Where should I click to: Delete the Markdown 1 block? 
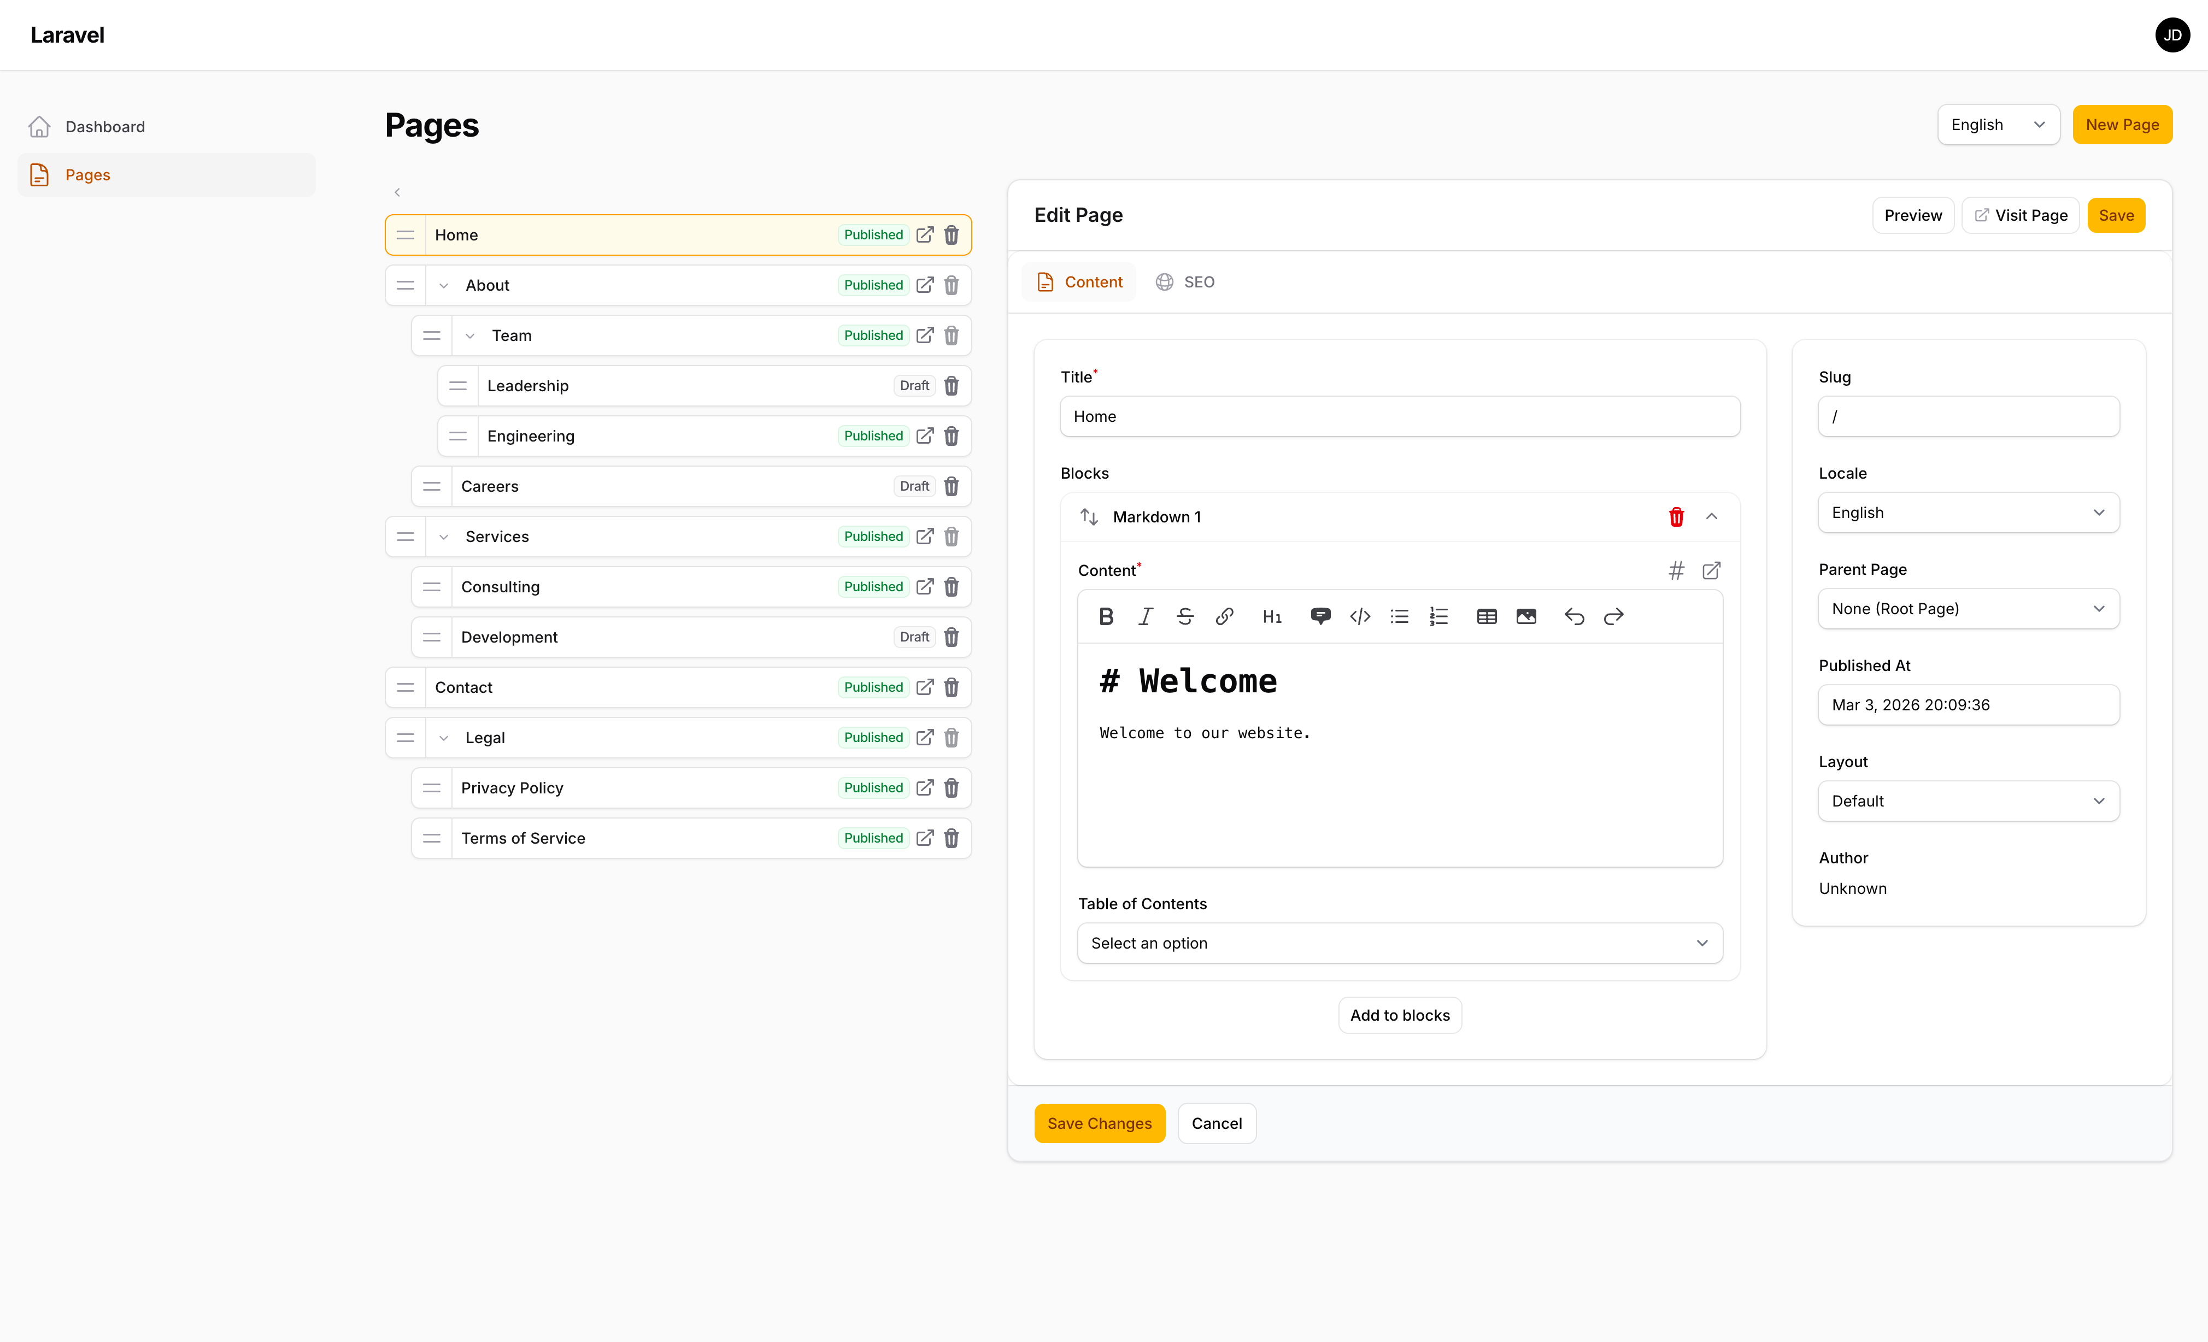point(1676,516)
